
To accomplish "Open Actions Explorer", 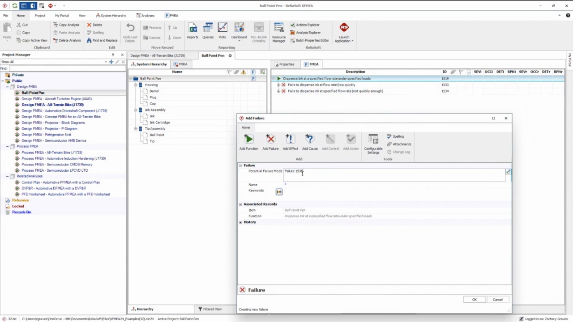I will click(305, 25).
